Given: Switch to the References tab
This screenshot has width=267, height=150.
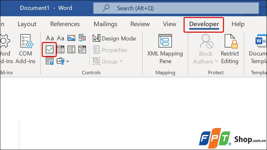Looking at the screenshot, I should [65, 24].
